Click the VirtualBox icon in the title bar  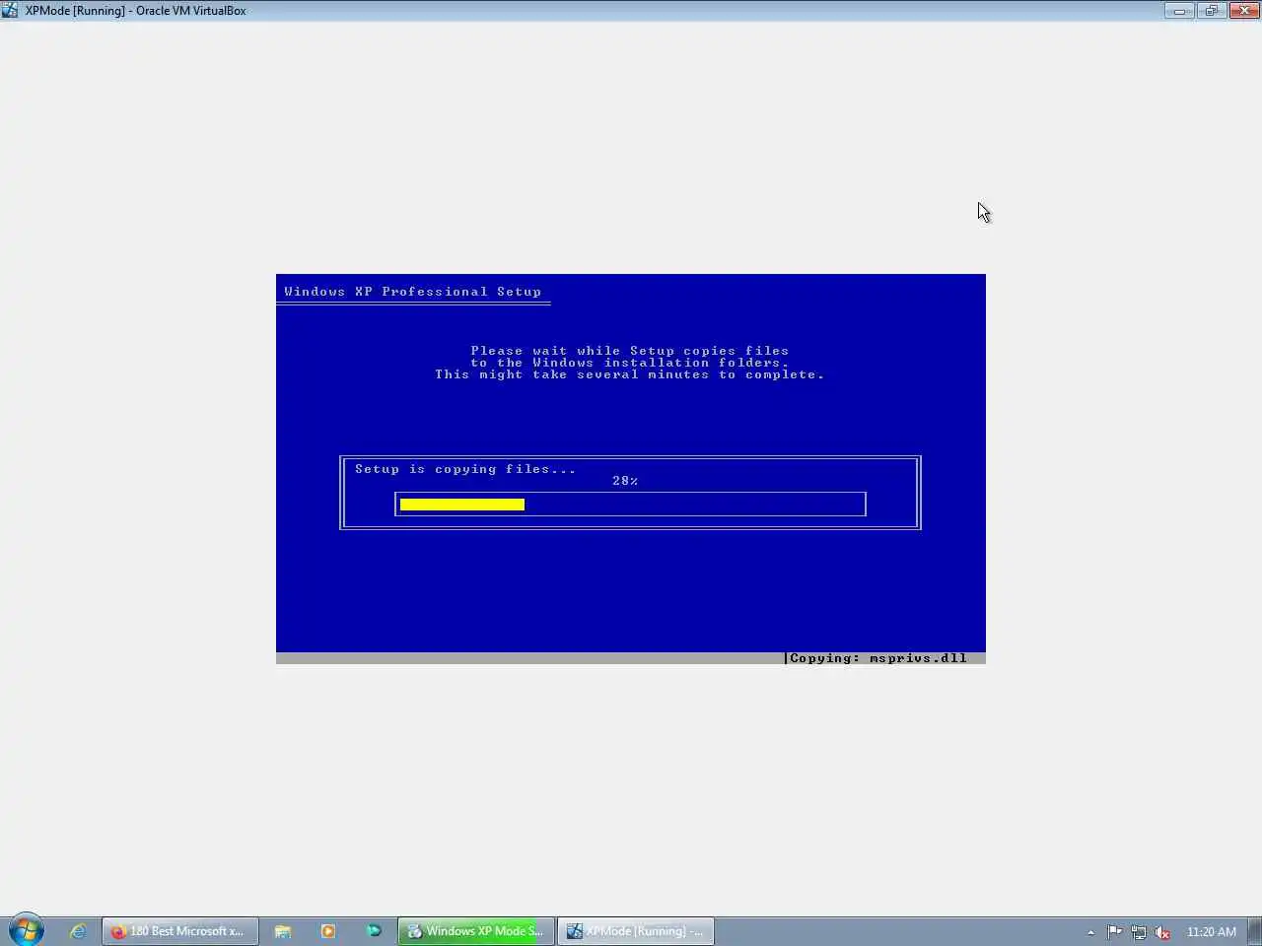point(10,10)
